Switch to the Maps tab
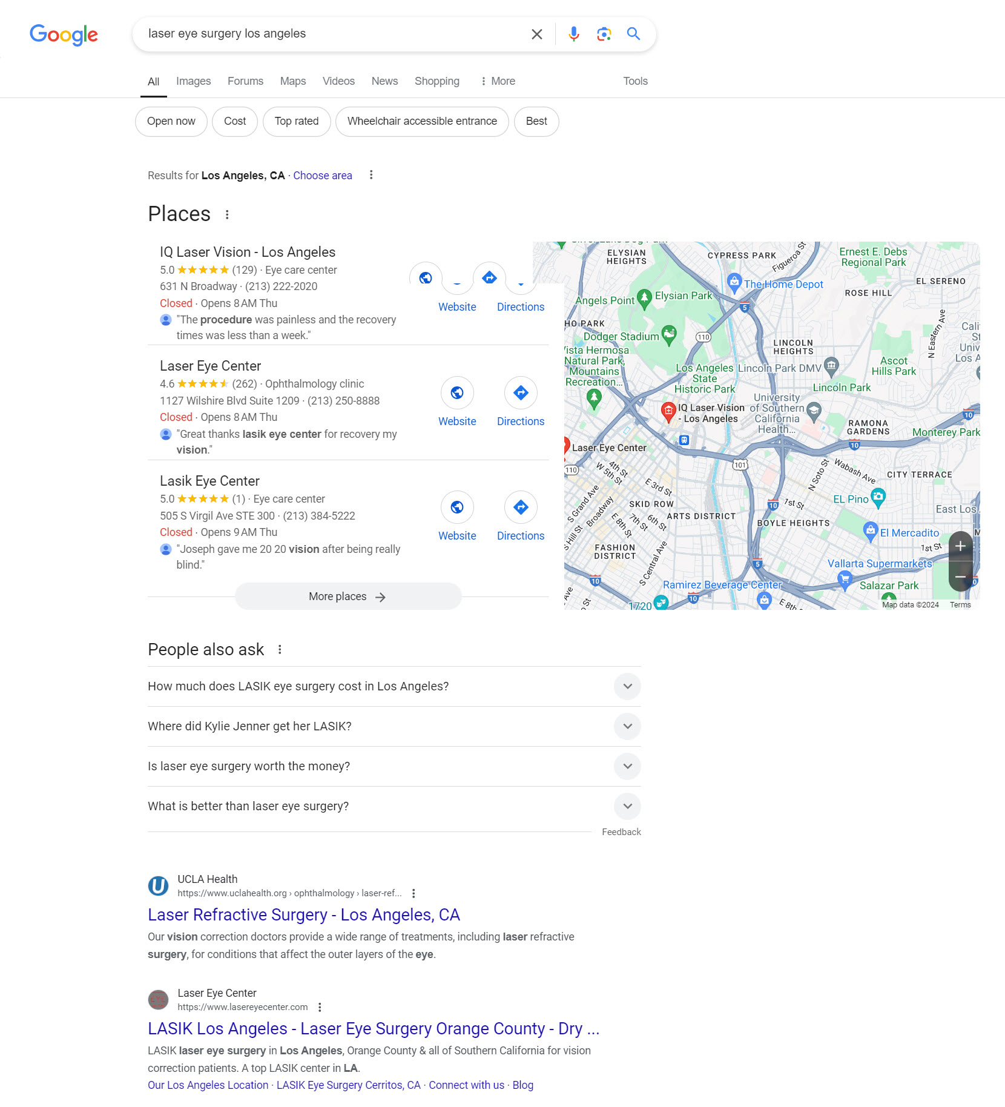This screenshot has height=1107, width=1005. pyautogui.click(x=293, y=81)
